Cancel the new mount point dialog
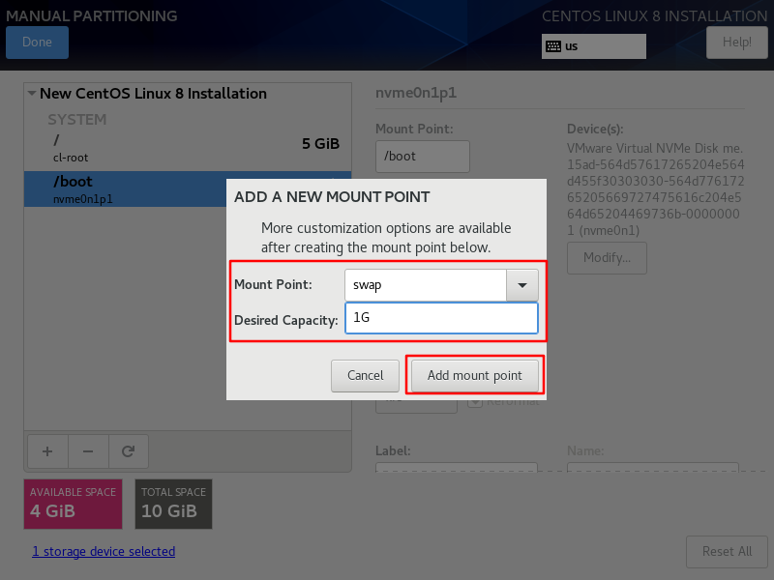Image resolution: width=774 pixels, height=580 pixels. 365,376
